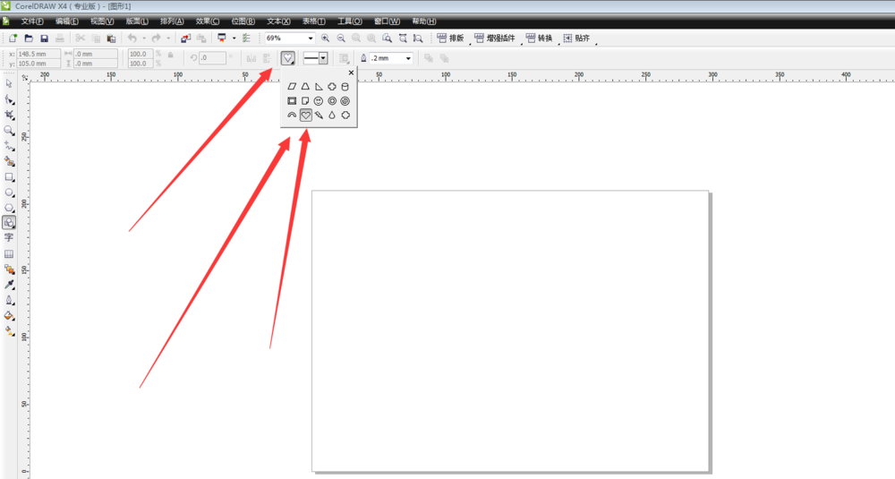Viewport: 895px width, 479px height.
Task: Close the perfect shapes popup panel
Action: click(351, 73)
